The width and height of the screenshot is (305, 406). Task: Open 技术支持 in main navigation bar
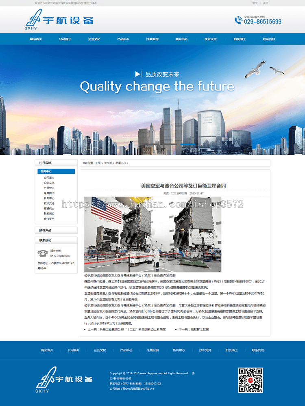(x=211, y=39)
